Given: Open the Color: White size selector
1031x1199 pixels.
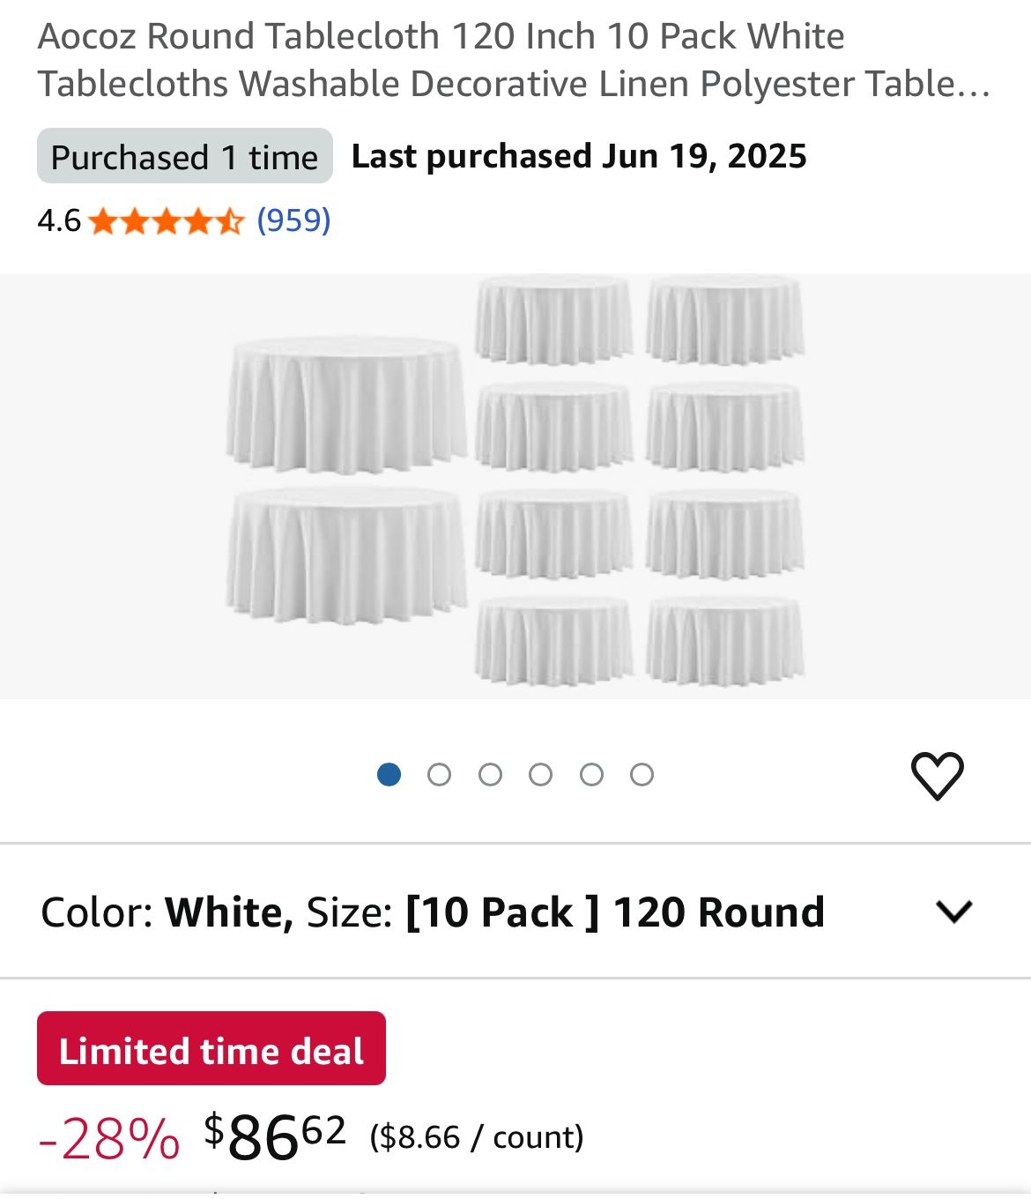Looking at the screenshot, I should pos(432,912).
